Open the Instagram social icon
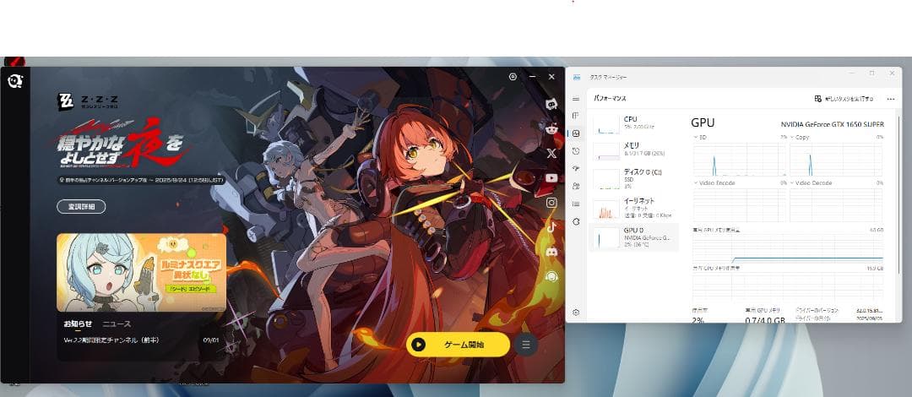This screenshot has height=397, width=912. [x=551, y=203]
